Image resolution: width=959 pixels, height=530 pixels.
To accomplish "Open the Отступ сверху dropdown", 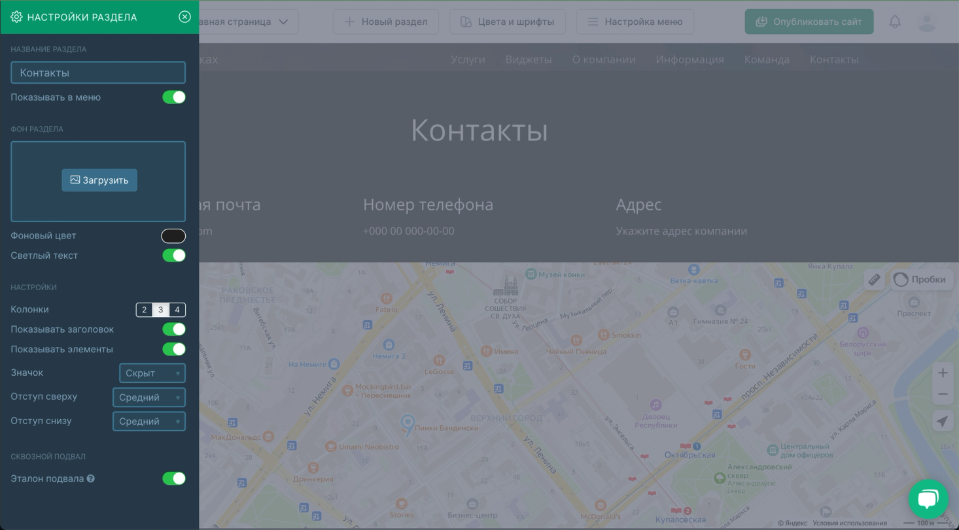I will click(x=149, y=397).
